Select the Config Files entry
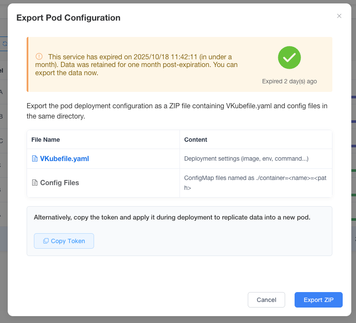Image resolution: width=356 pixels, height=323 pixels. [59, 183]
